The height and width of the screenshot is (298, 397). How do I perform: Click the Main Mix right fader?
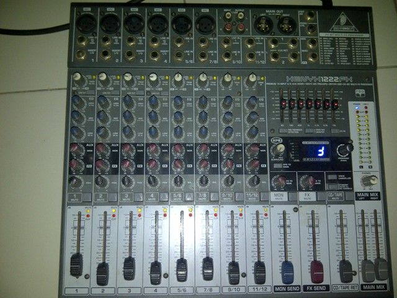click(381, 269)
